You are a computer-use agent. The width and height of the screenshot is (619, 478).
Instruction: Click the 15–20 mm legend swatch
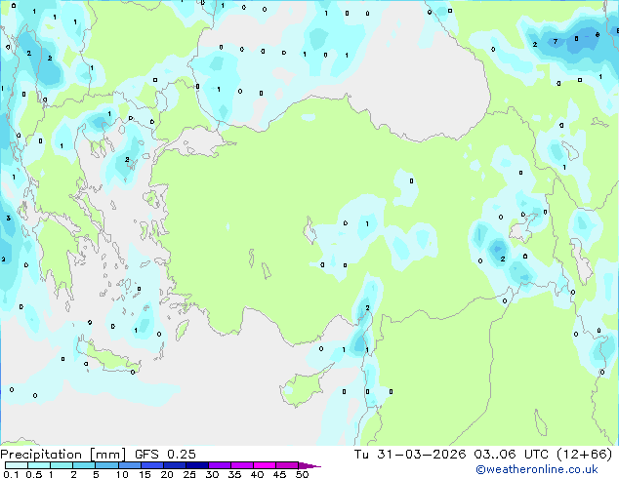point(151,465)
